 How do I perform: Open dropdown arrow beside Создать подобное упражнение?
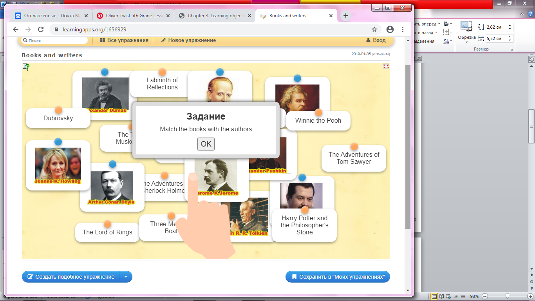click(x=126, y=277)
